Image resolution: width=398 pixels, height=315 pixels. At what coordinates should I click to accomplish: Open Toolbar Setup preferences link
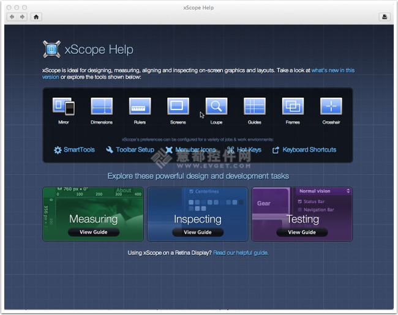[135, 150]
